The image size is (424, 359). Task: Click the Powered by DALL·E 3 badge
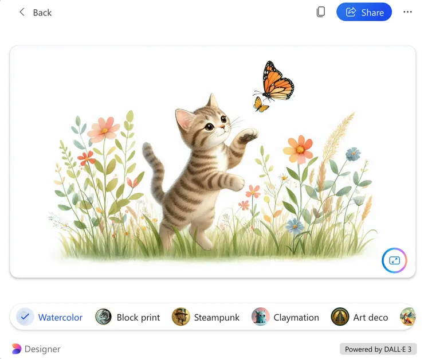(378, 349)
